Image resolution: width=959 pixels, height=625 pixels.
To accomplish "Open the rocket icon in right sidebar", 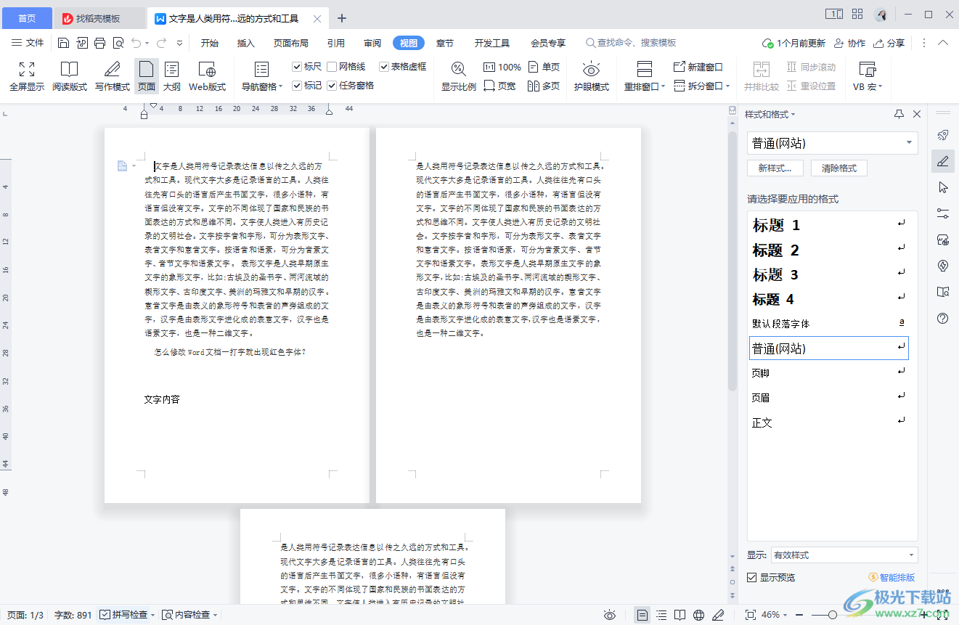I will [943, 135].
